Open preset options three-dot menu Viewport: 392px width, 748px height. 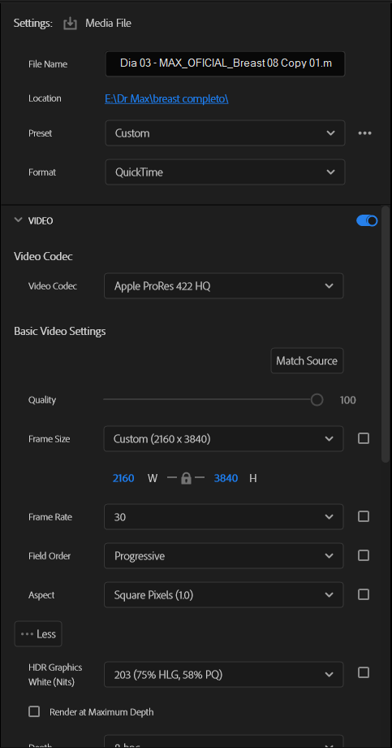point(365,133)
